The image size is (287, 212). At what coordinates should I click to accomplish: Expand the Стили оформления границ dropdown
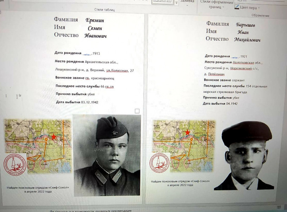tap(217, 5)
